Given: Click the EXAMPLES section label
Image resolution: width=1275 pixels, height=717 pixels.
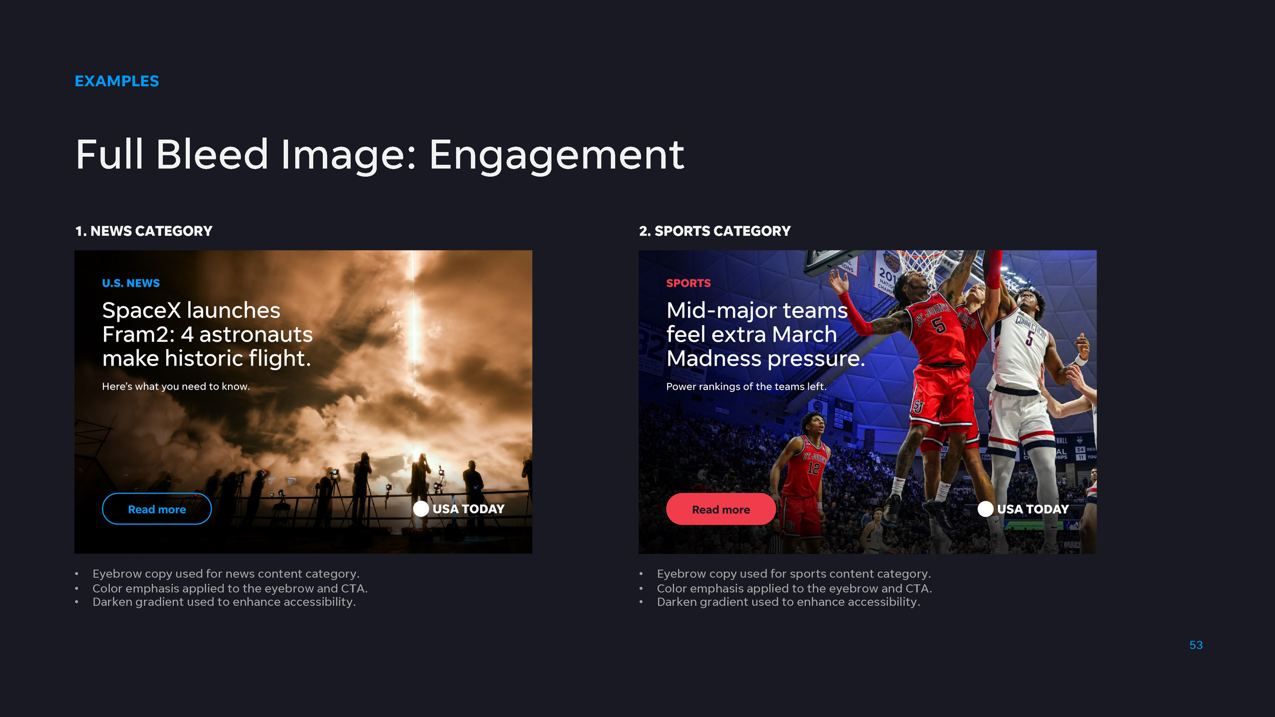Looking at the screenshot, I should pos(117,81).
